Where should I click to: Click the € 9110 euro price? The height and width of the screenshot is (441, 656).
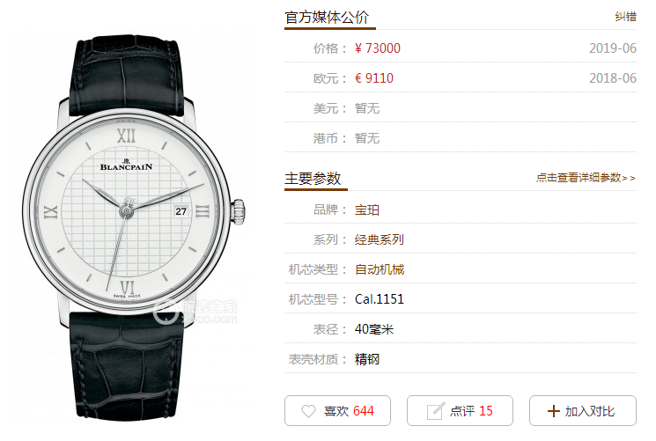(x=374, y=78)
